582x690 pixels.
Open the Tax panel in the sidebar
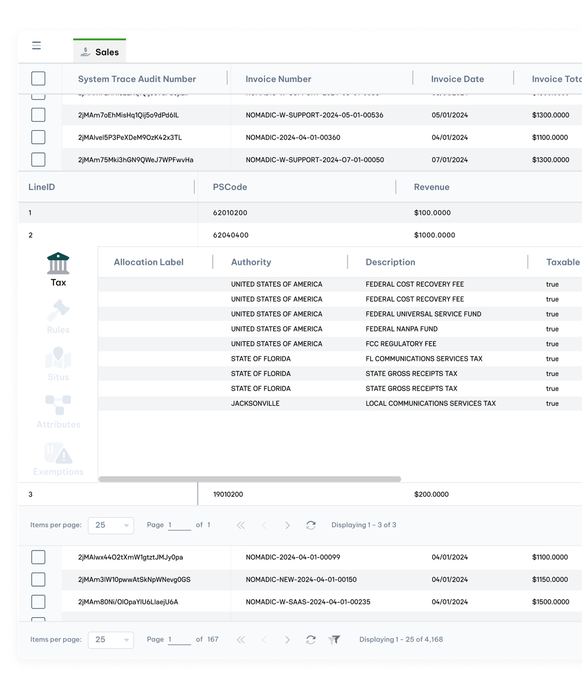58,268
